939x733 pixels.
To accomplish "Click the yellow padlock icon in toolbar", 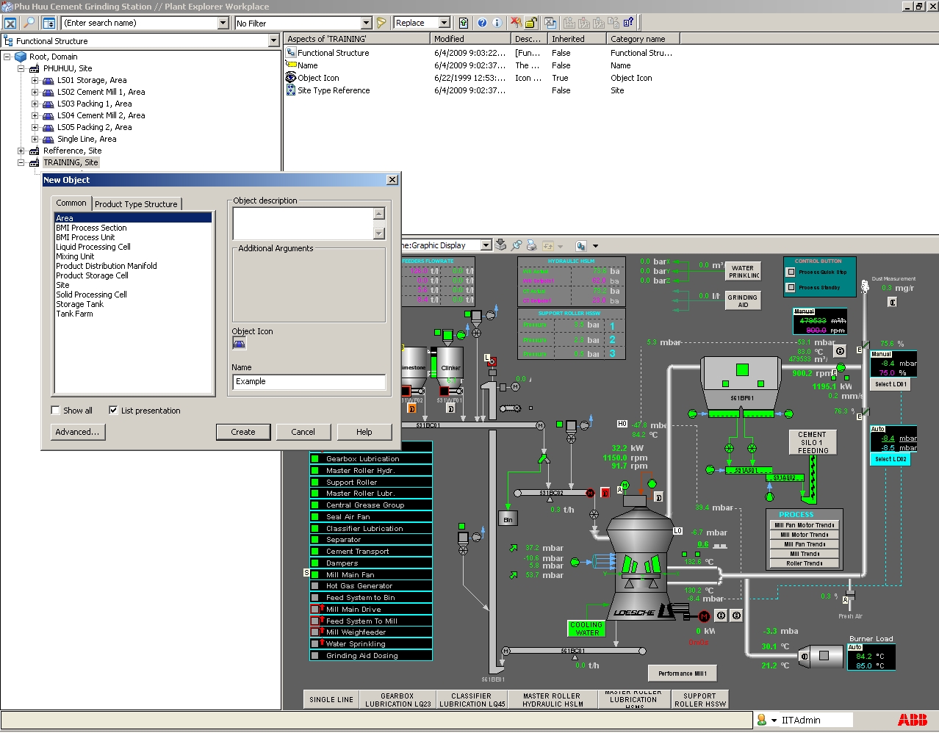I will click(x=530, y=23).
